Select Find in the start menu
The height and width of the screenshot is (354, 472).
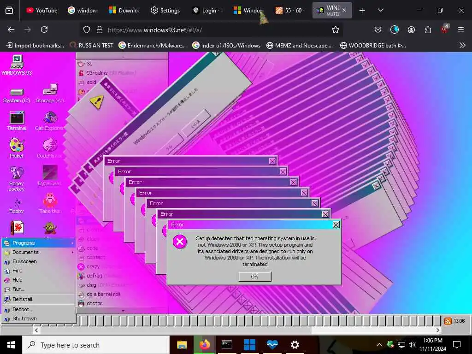click(39, 271)
